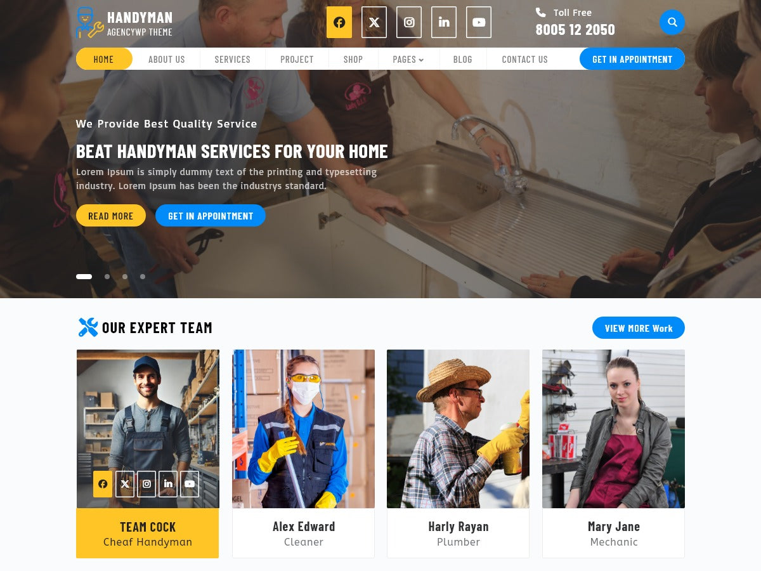This screenshot has height=571, width=761.
Task: Click the Handyman logo icon
Action: point(89,22)
